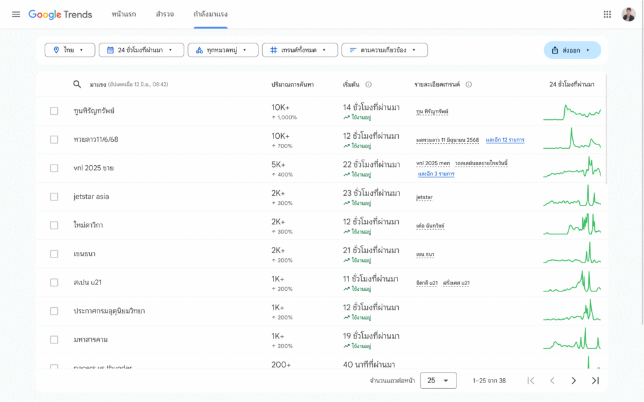Switch to the สำรวจ tab
This screenshot has width=644, height=402.
tap(165, 14)
